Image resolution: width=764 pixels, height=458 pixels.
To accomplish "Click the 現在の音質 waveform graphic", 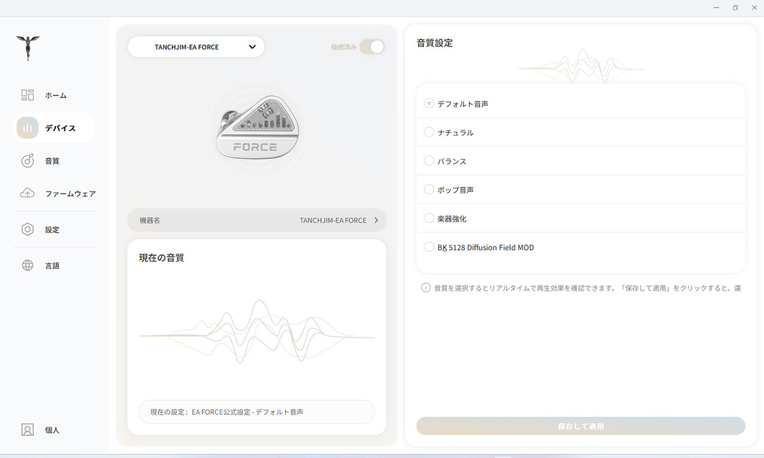I will point(257,331).
